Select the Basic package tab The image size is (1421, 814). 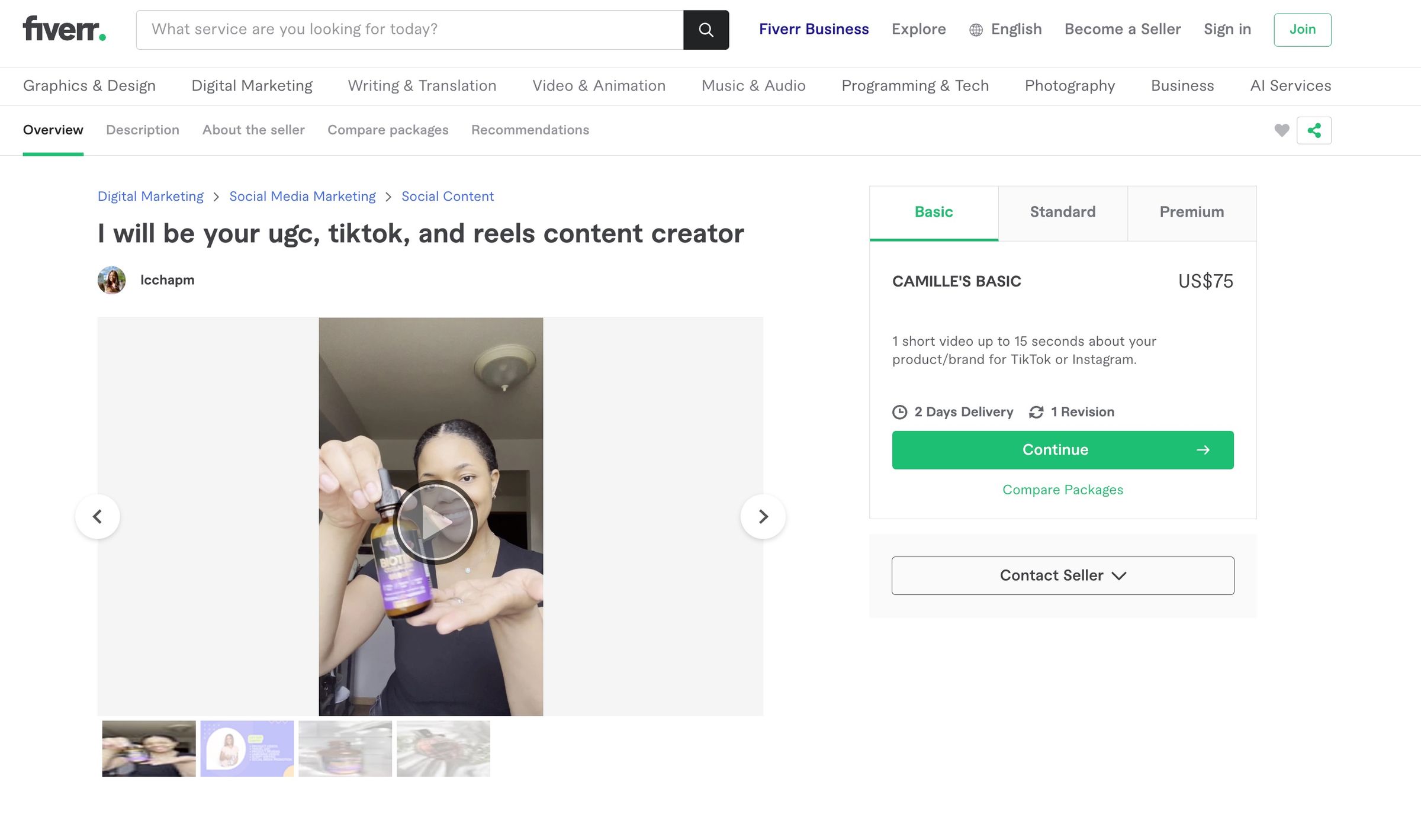[x=933, y=212]
